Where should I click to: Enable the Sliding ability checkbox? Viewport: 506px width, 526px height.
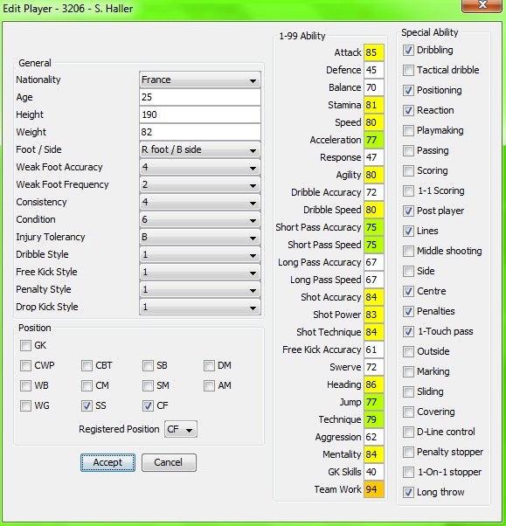408,391
